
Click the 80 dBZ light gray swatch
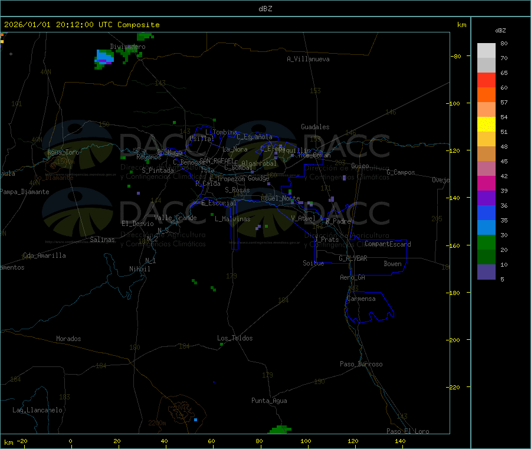point(486,51)
